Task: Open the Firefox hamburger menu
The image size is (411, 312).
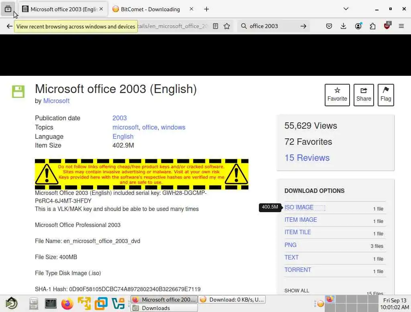Action: pyautogui.click(x=401, y=26)
